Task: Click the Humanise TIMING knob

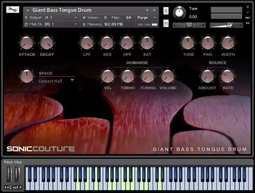Action: pos(128,76)
